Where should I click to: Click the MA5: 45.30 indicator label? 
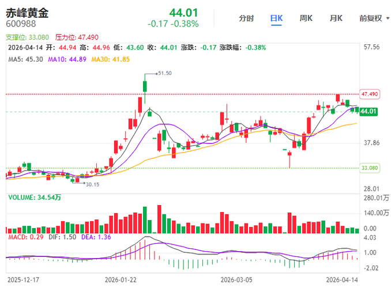pos(26,59)
